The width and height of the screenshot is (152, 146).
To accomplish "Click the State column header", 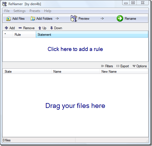I will [x=27, y=72].
